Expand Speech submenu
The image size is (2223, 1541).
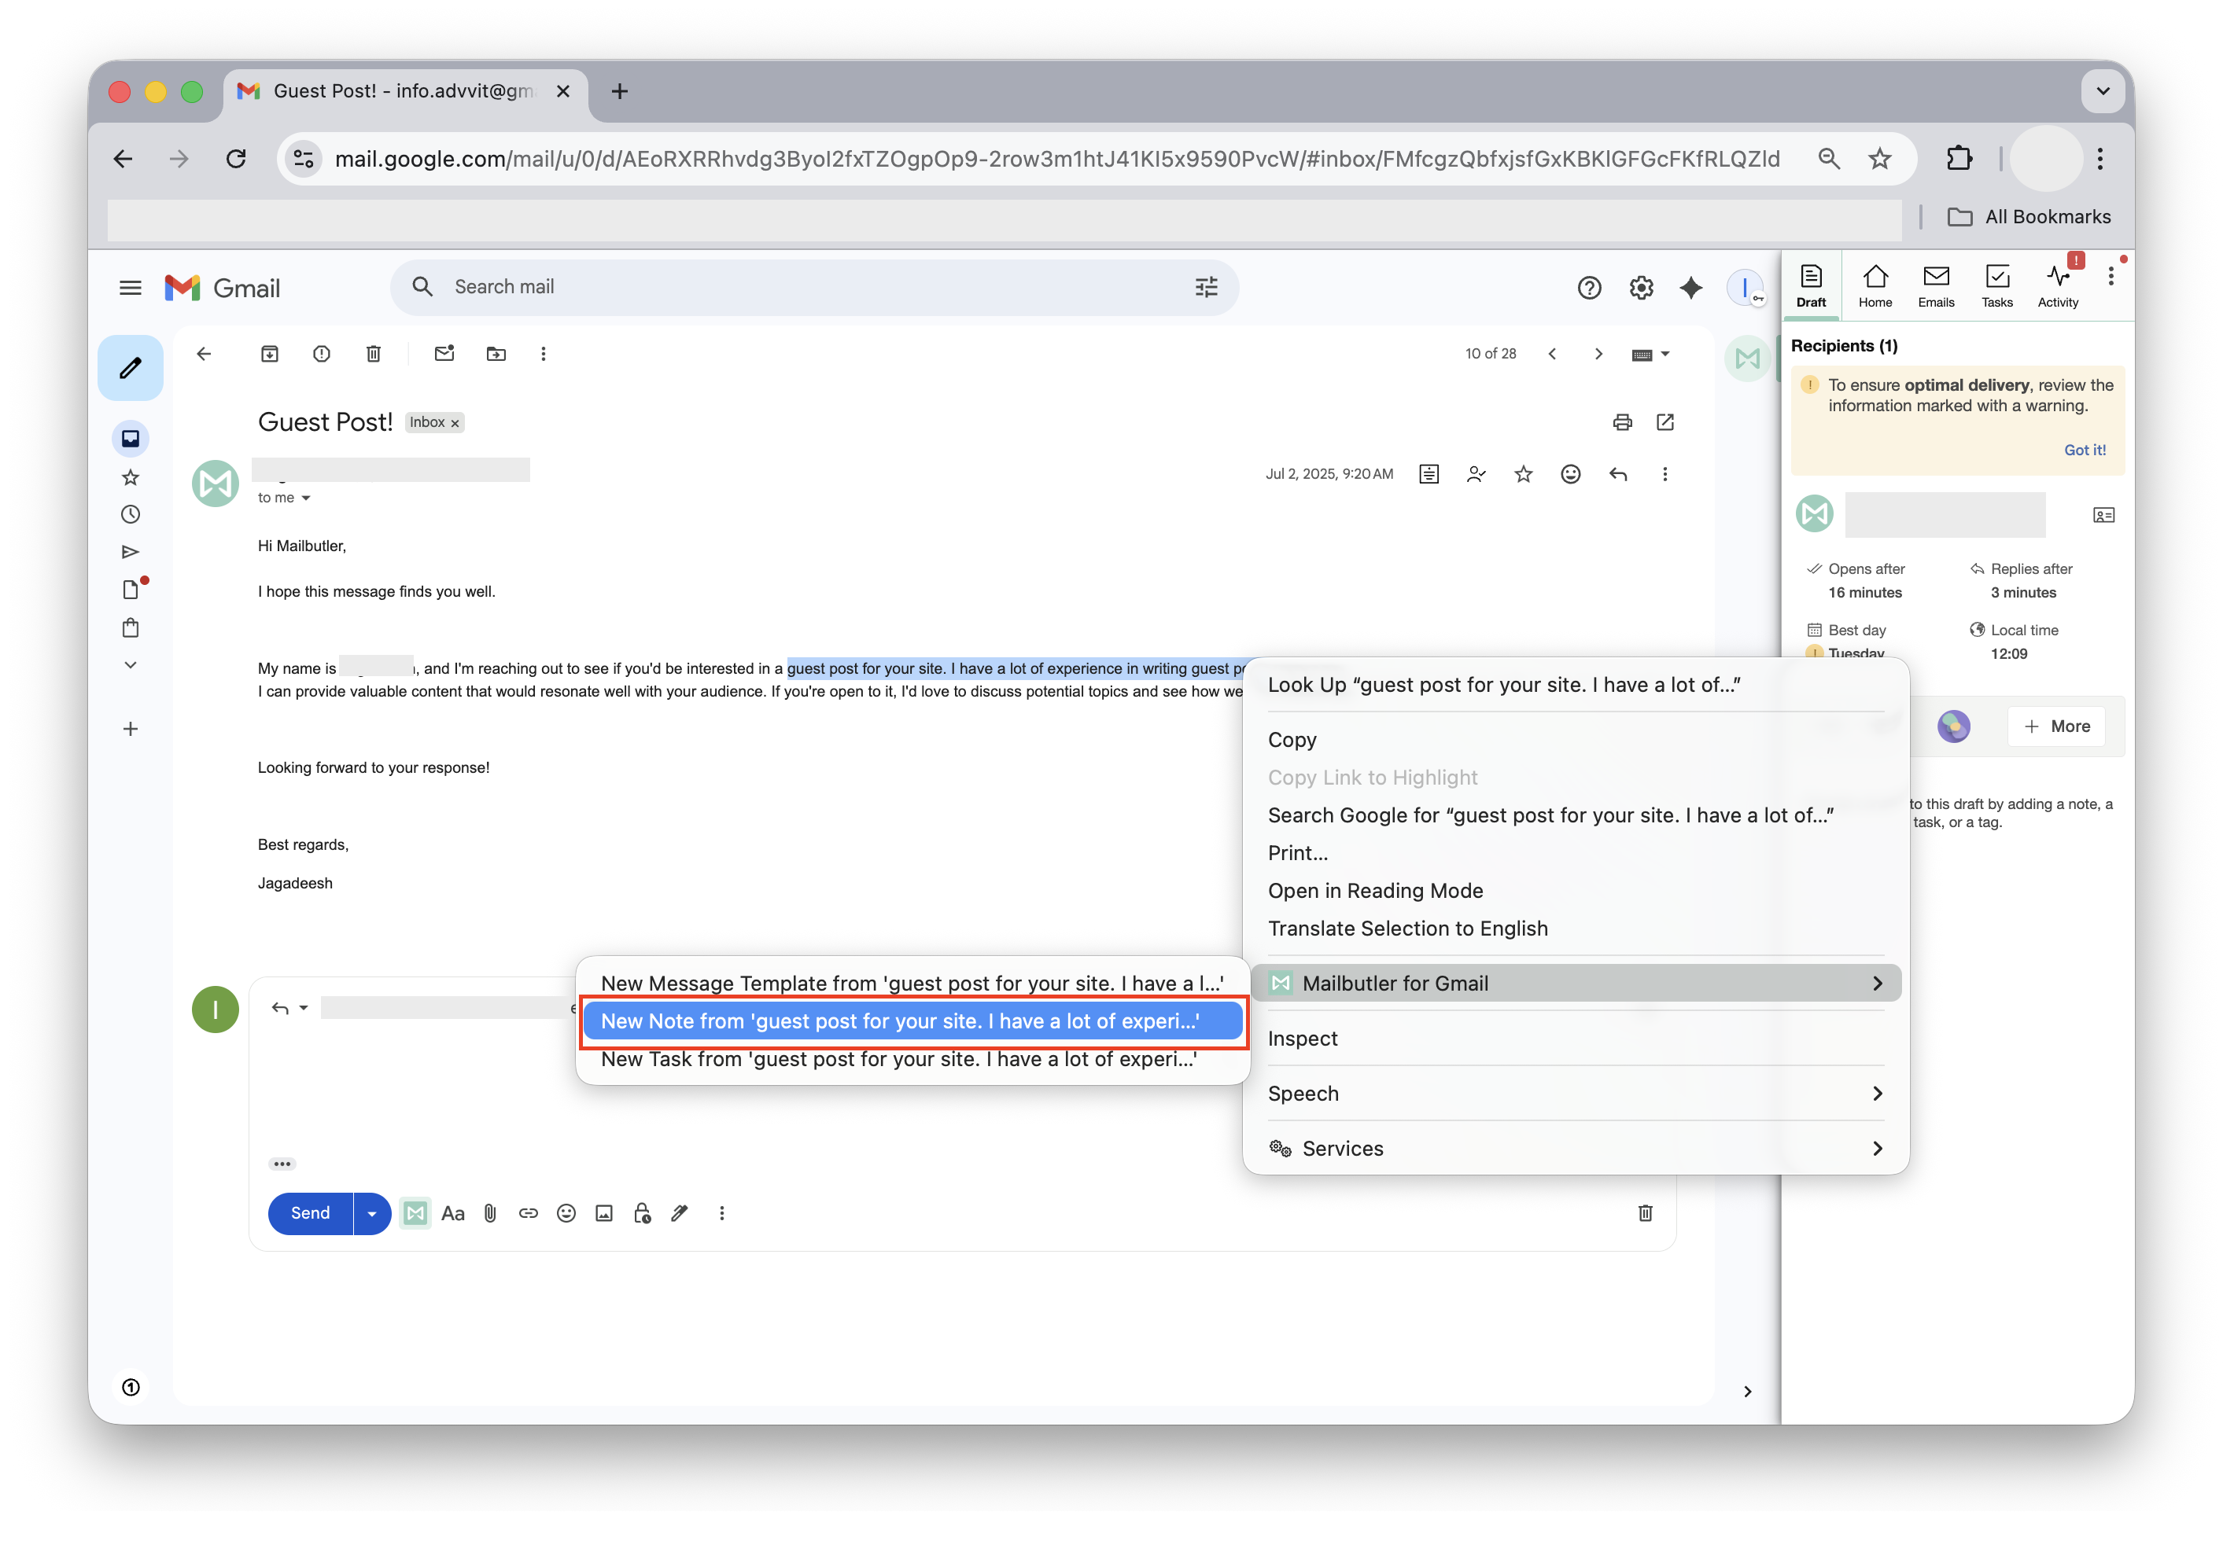[x=1575, y=1093]
